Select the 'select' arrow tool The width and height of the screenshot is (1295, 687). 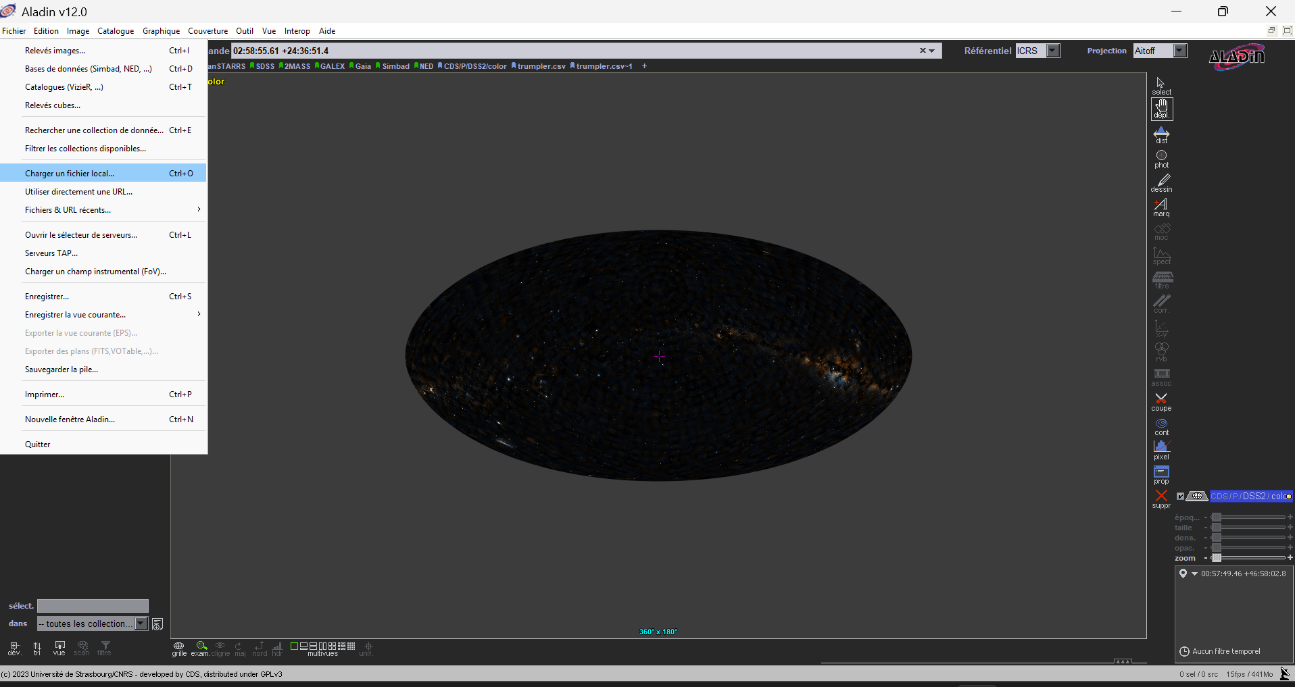tap(1161, 86)
